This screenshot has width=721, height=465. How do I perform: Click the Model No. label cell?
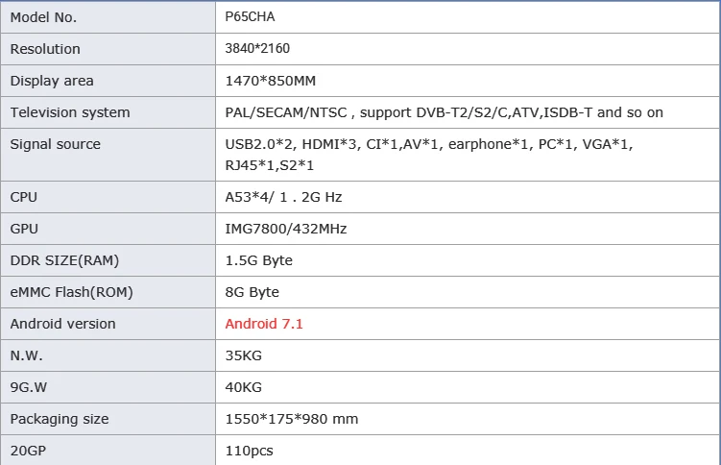pyautogui.click(x=43, y=17)
